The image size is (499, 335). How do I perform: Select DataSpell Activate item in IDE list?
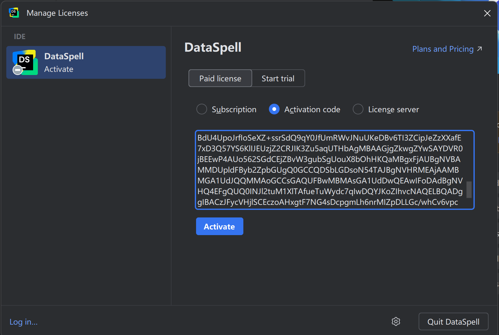(86, 62)
